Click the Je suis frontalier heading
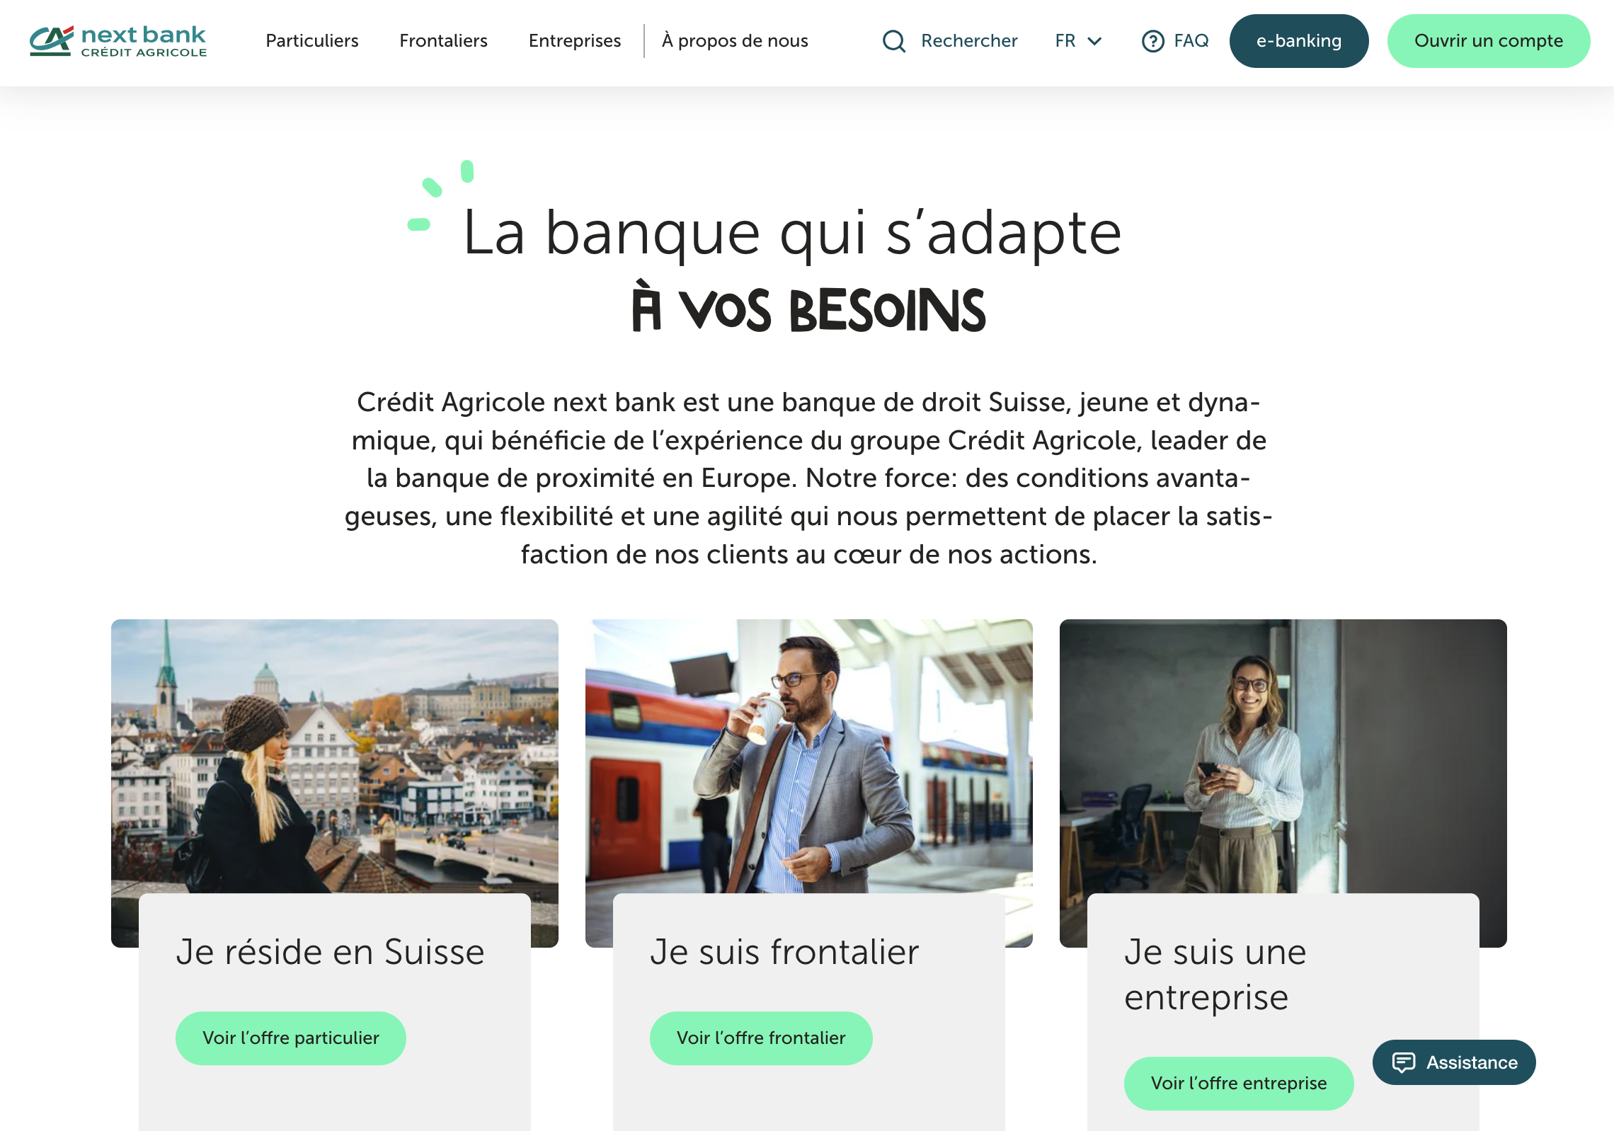The height and width of the screenshot is (1131, 1614). [x=784, y=952]
